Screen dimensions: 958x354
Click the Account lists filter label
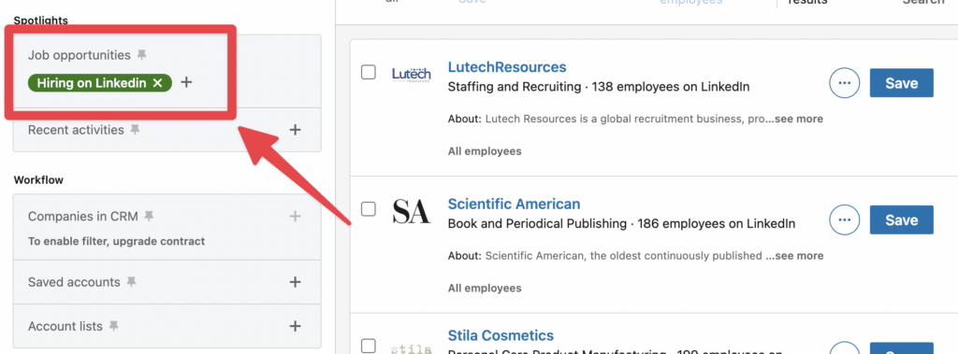coord(65,327)
